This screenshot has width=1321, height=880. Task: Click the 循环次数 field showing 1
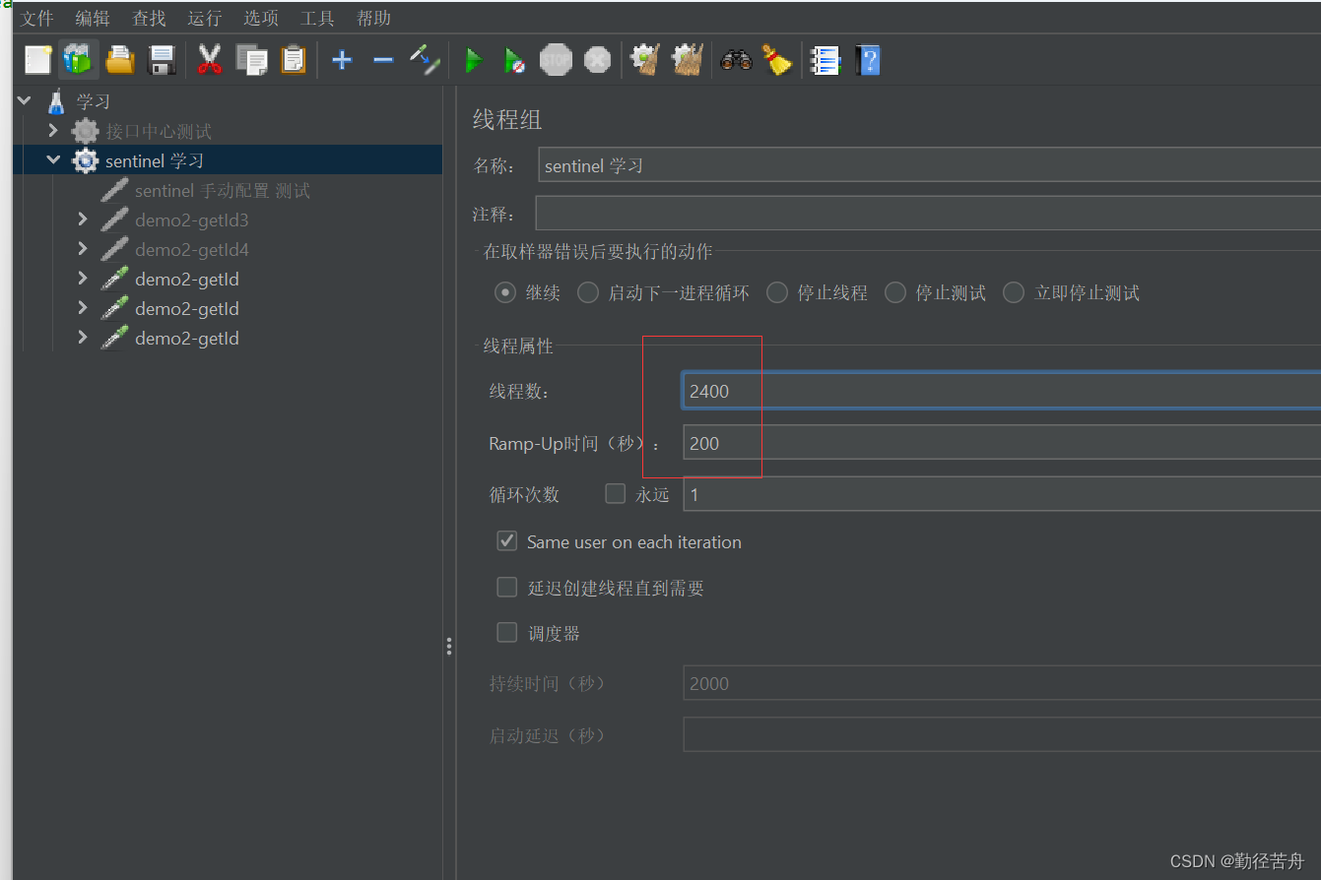point(1002,494)
